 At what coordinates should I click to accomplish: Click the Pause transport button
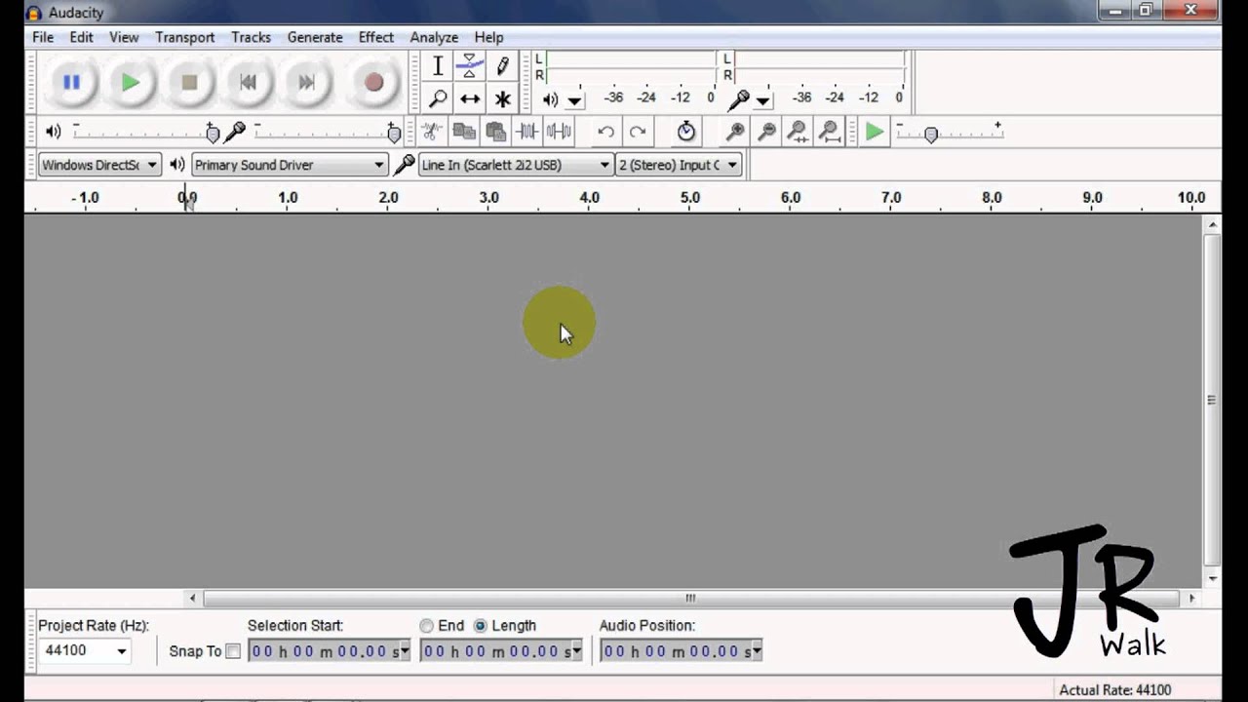click(71, 83)
